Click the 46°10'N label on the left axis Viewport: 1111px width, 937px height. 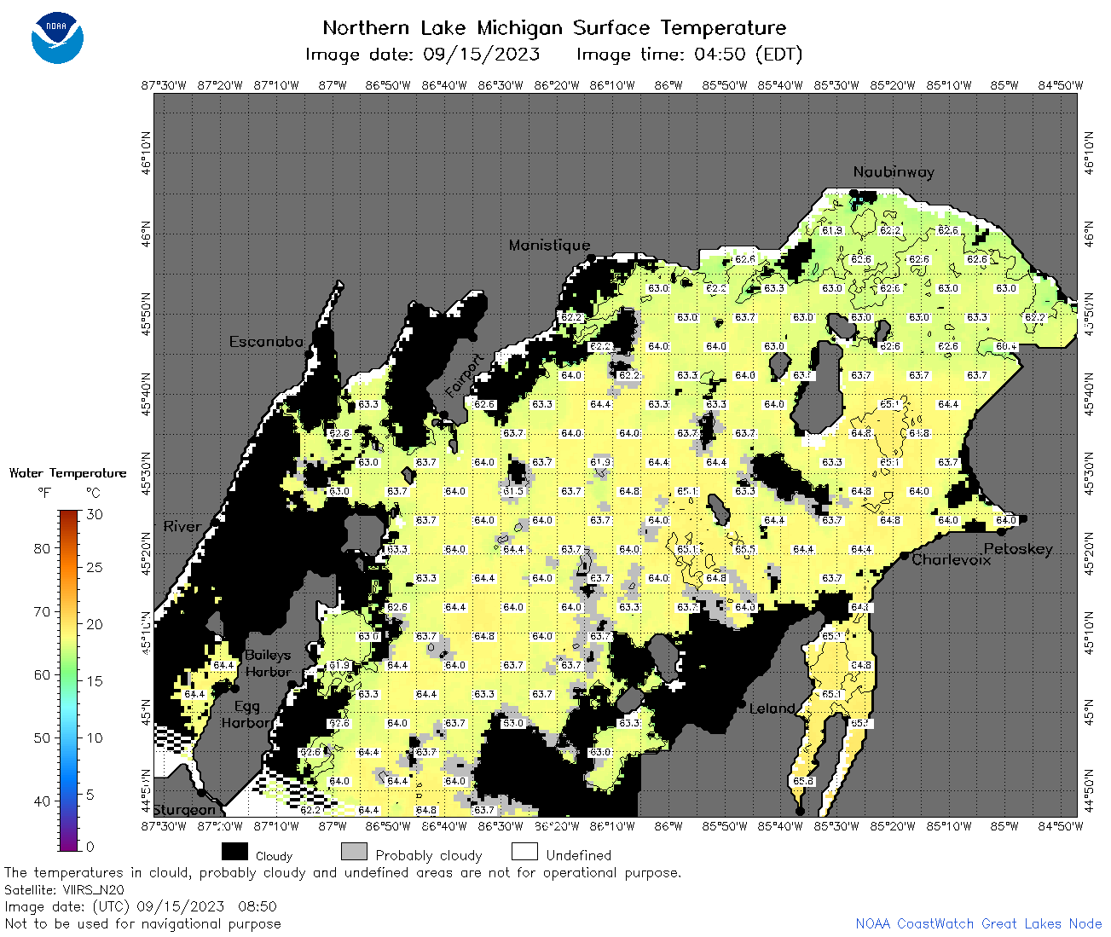pyautogui.click(x=146, y=153)
